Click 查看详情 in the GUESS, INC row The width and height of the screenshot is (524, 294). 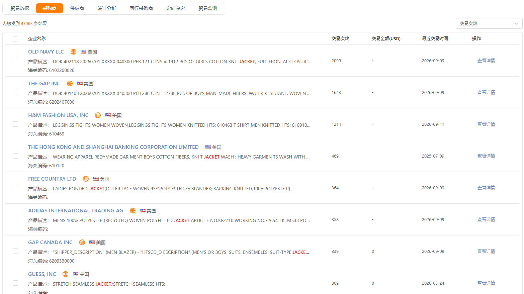coord(486,283)
